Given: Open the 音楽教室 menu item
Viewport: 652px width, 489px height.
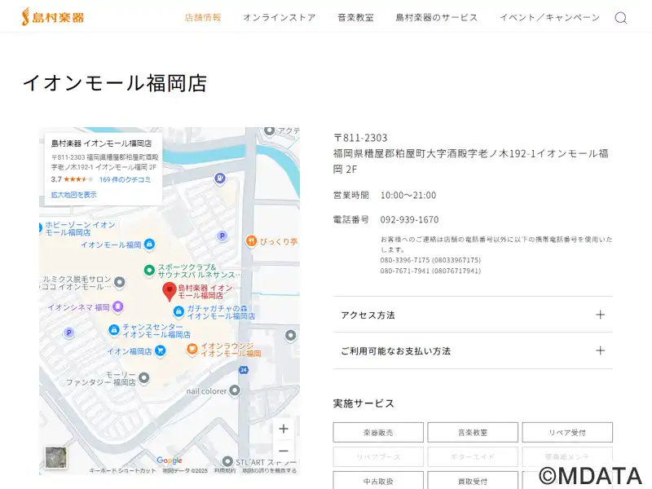Looking at the screenshot, I should 355,17.
